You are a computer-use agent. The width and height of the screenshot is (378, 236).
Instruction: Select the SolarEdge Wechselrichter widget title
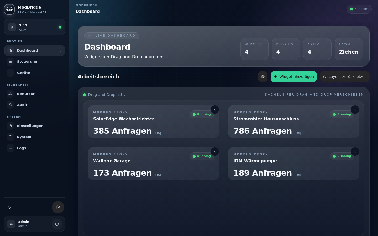[x=124, y=119]
